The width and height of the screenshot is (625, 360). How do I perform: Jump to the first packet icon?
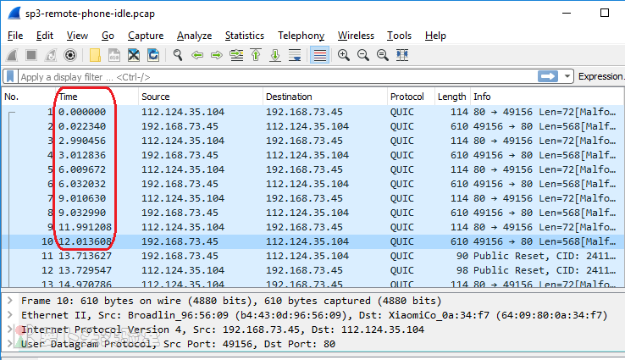256,55
